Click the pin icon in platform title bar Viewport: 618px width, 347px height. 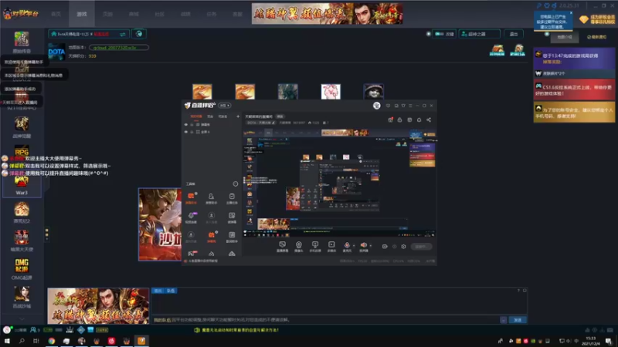pyautogui.click(x=538, y=5)
